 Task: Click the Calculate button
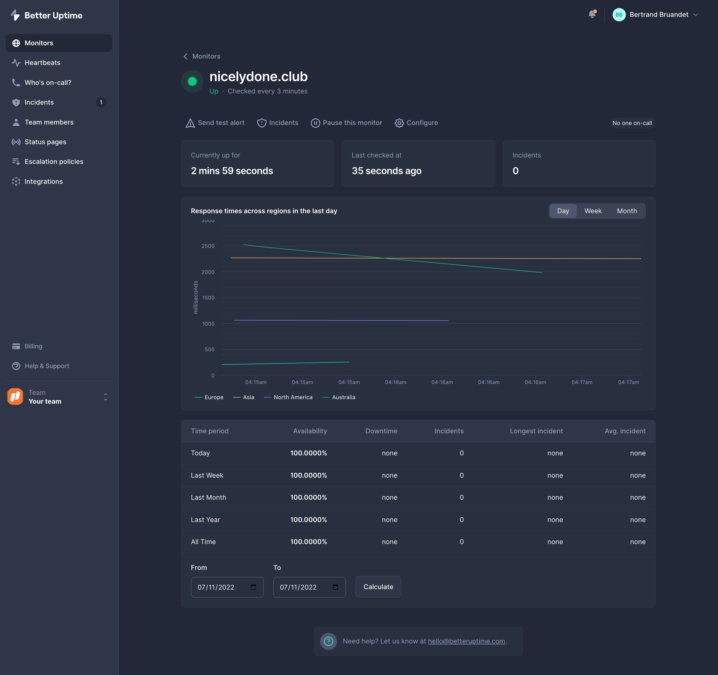[378, 587]
